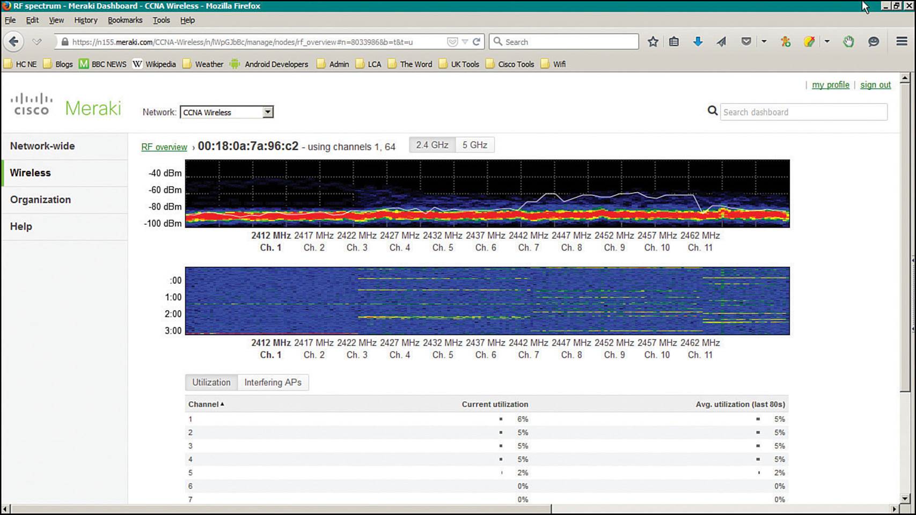Sort table by the Channel column header

[x=206, y=404]
